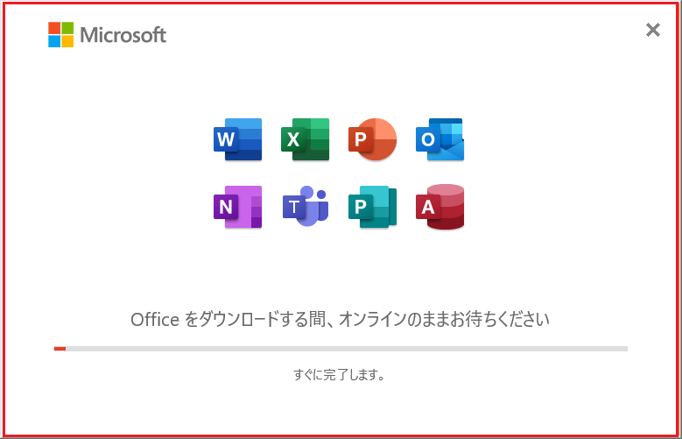Select the Microsoft Teams icon

(305, 206)
